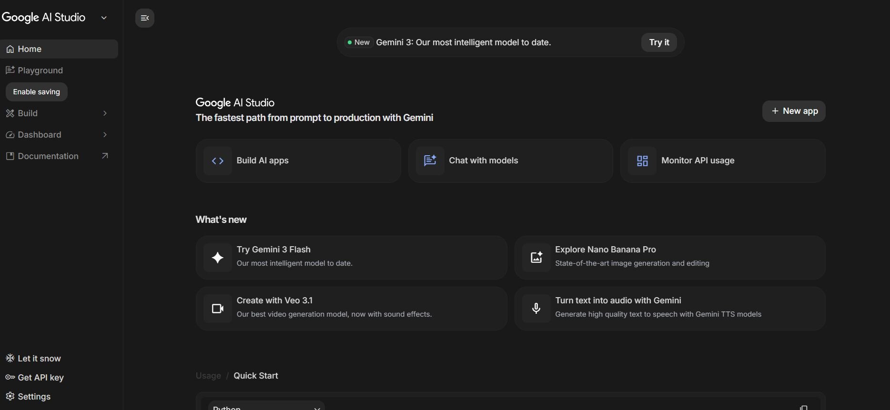Open the Google AI Studio dropdown arrow

click(x=104, y=18)
